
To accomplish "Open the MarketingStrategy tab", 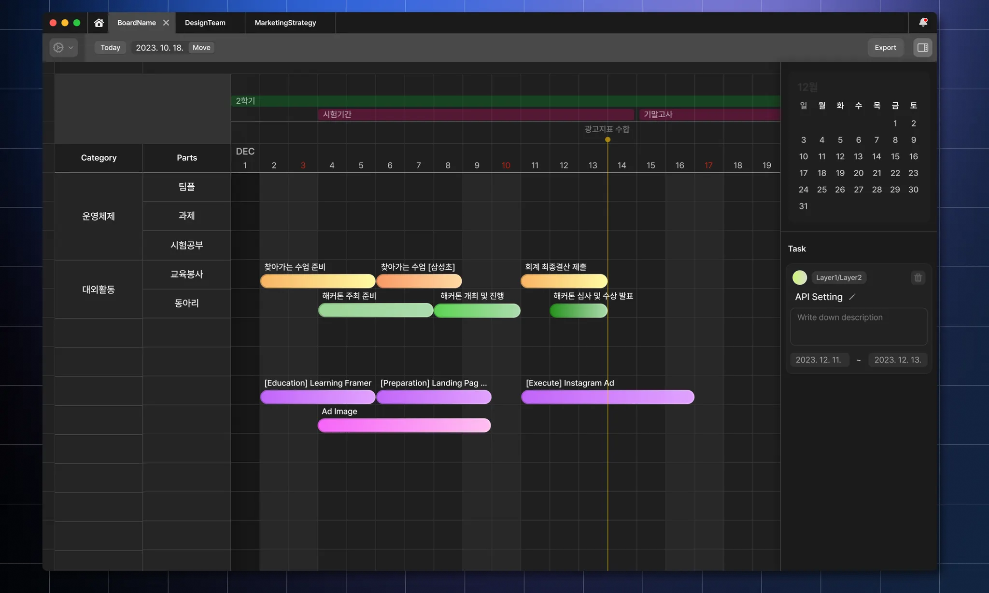I will (x=285, y=23).
